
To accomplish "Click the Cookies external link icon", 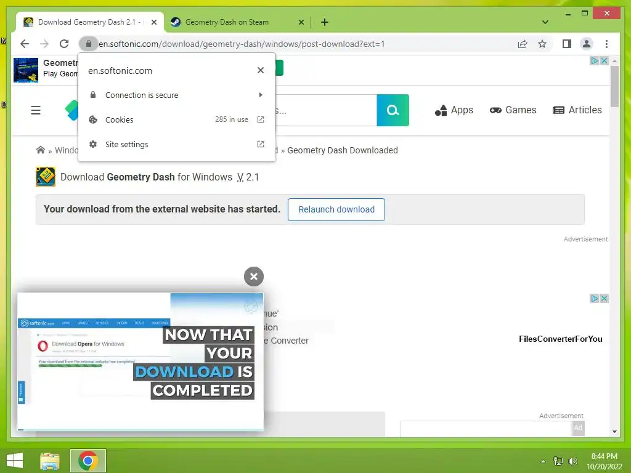I will pyautogui.click(x=261, y=119).
